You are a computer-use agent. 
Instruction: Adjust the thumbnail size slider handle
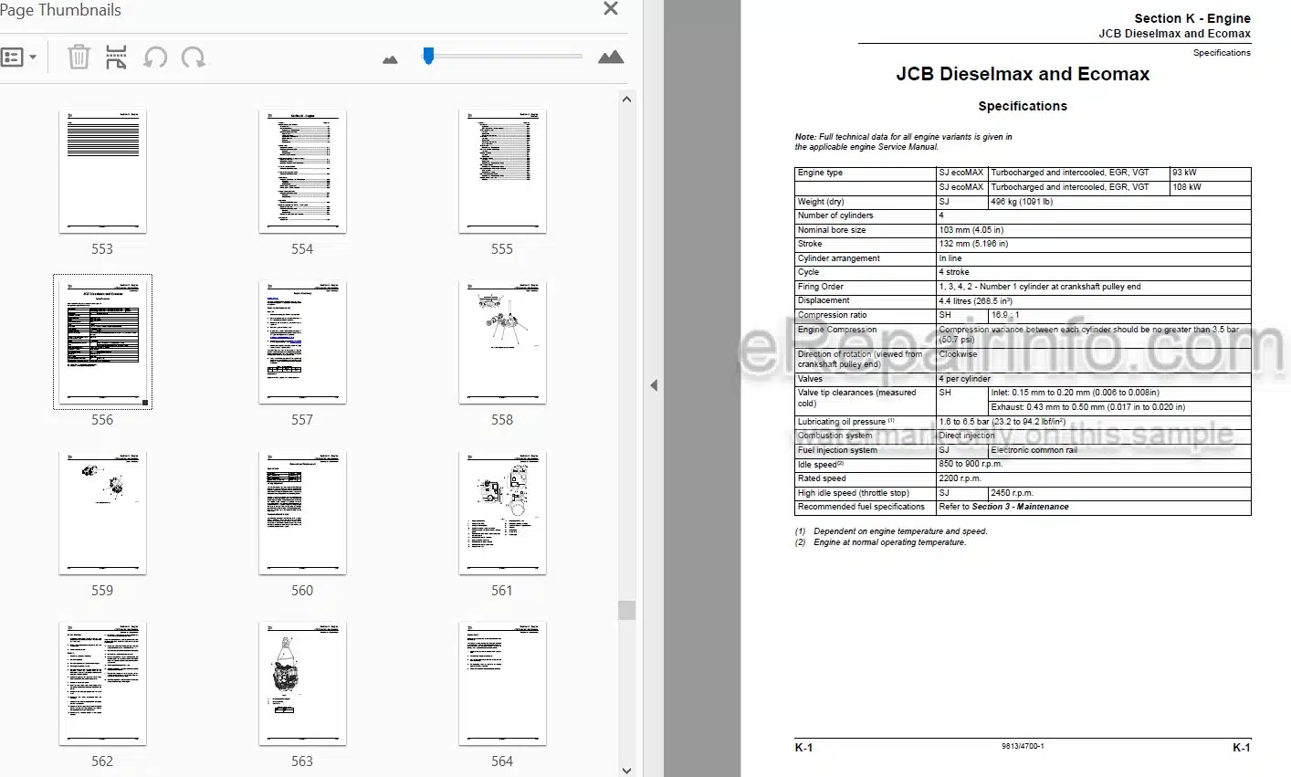click(428, 57)
